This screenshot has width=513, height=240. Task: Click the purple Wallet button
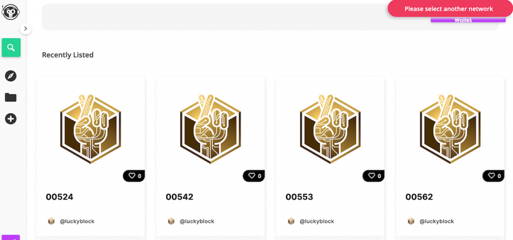[463, 20]
